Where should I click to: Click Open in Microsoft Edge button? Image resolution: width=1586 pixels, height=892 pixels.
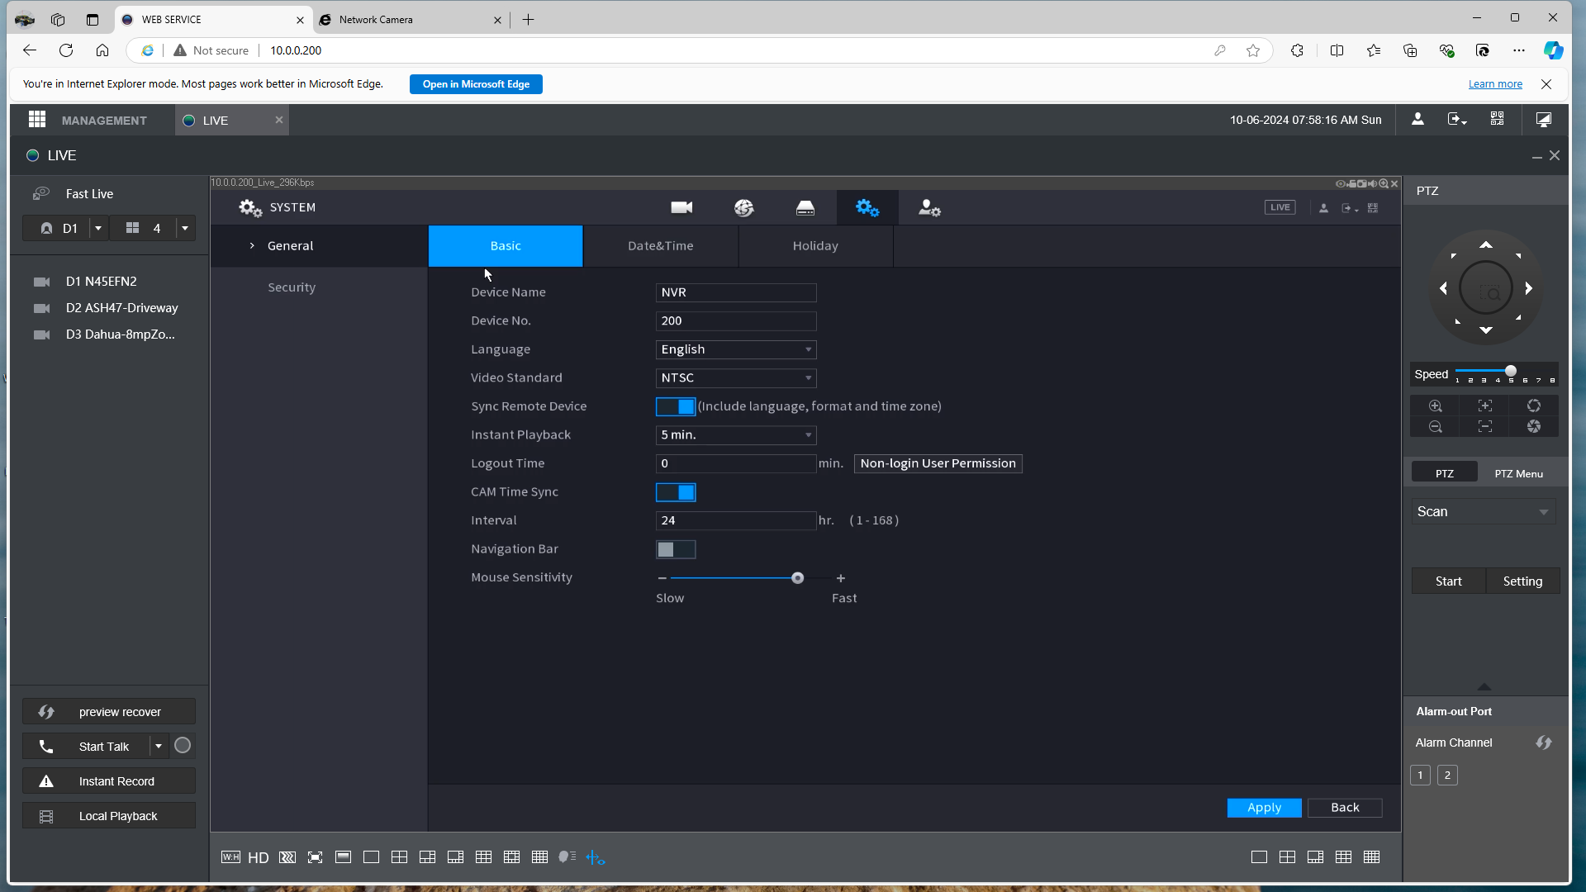[476, 84]
